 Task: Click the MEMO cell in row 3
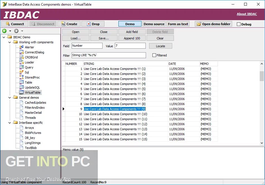click(208, 79)
